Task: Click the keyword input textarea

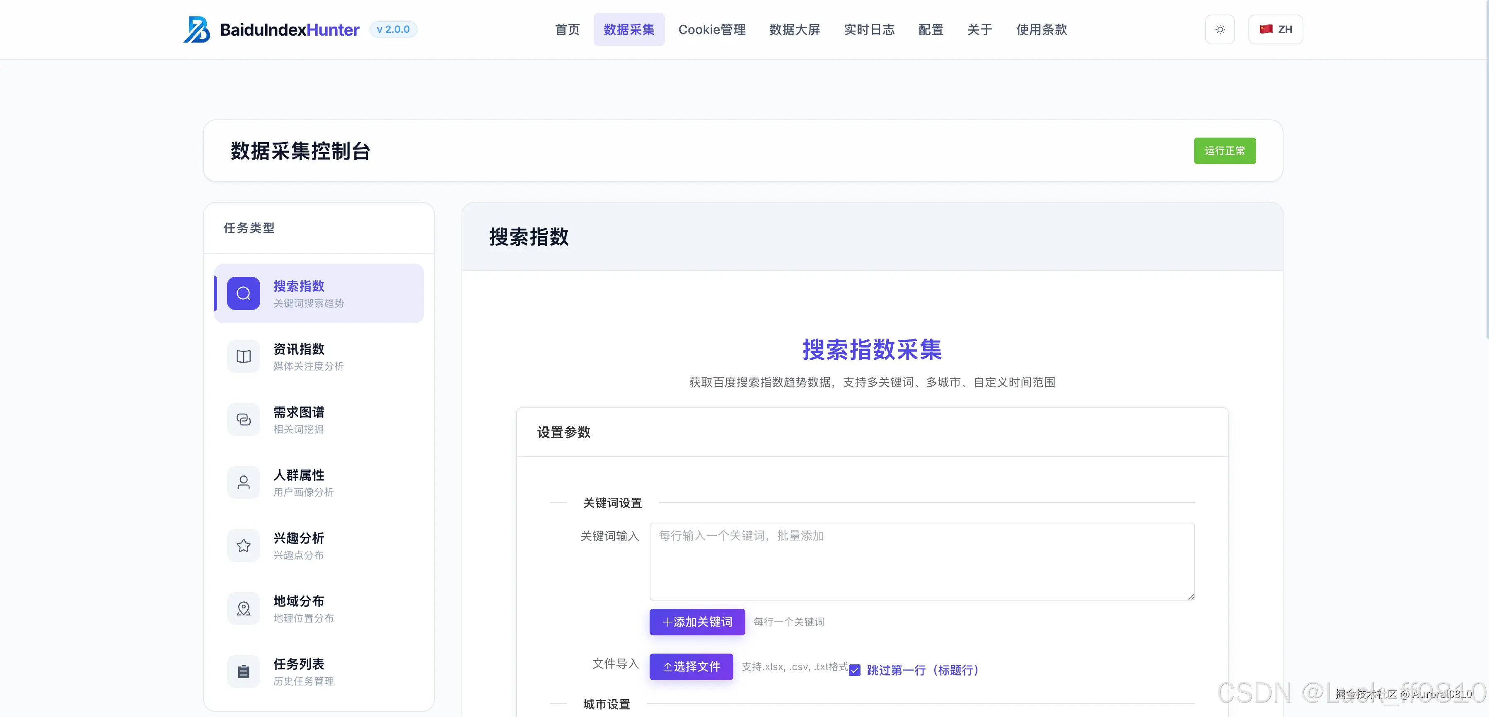Action: (921, 561)
